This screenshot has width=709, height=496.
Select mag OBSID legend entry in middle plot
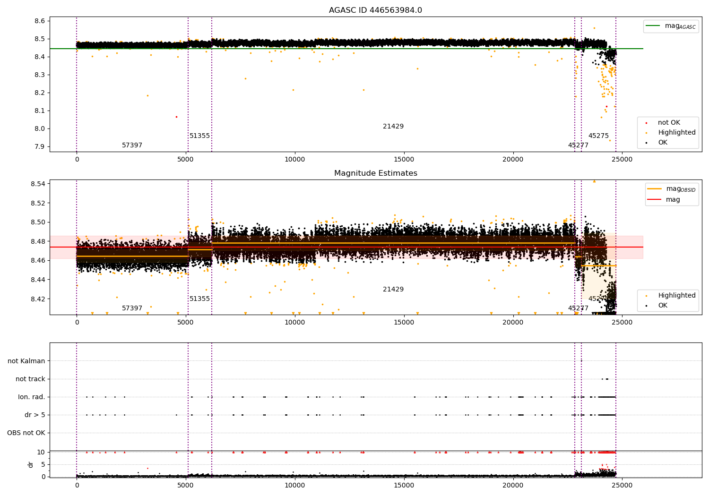[x=671, y=189]
